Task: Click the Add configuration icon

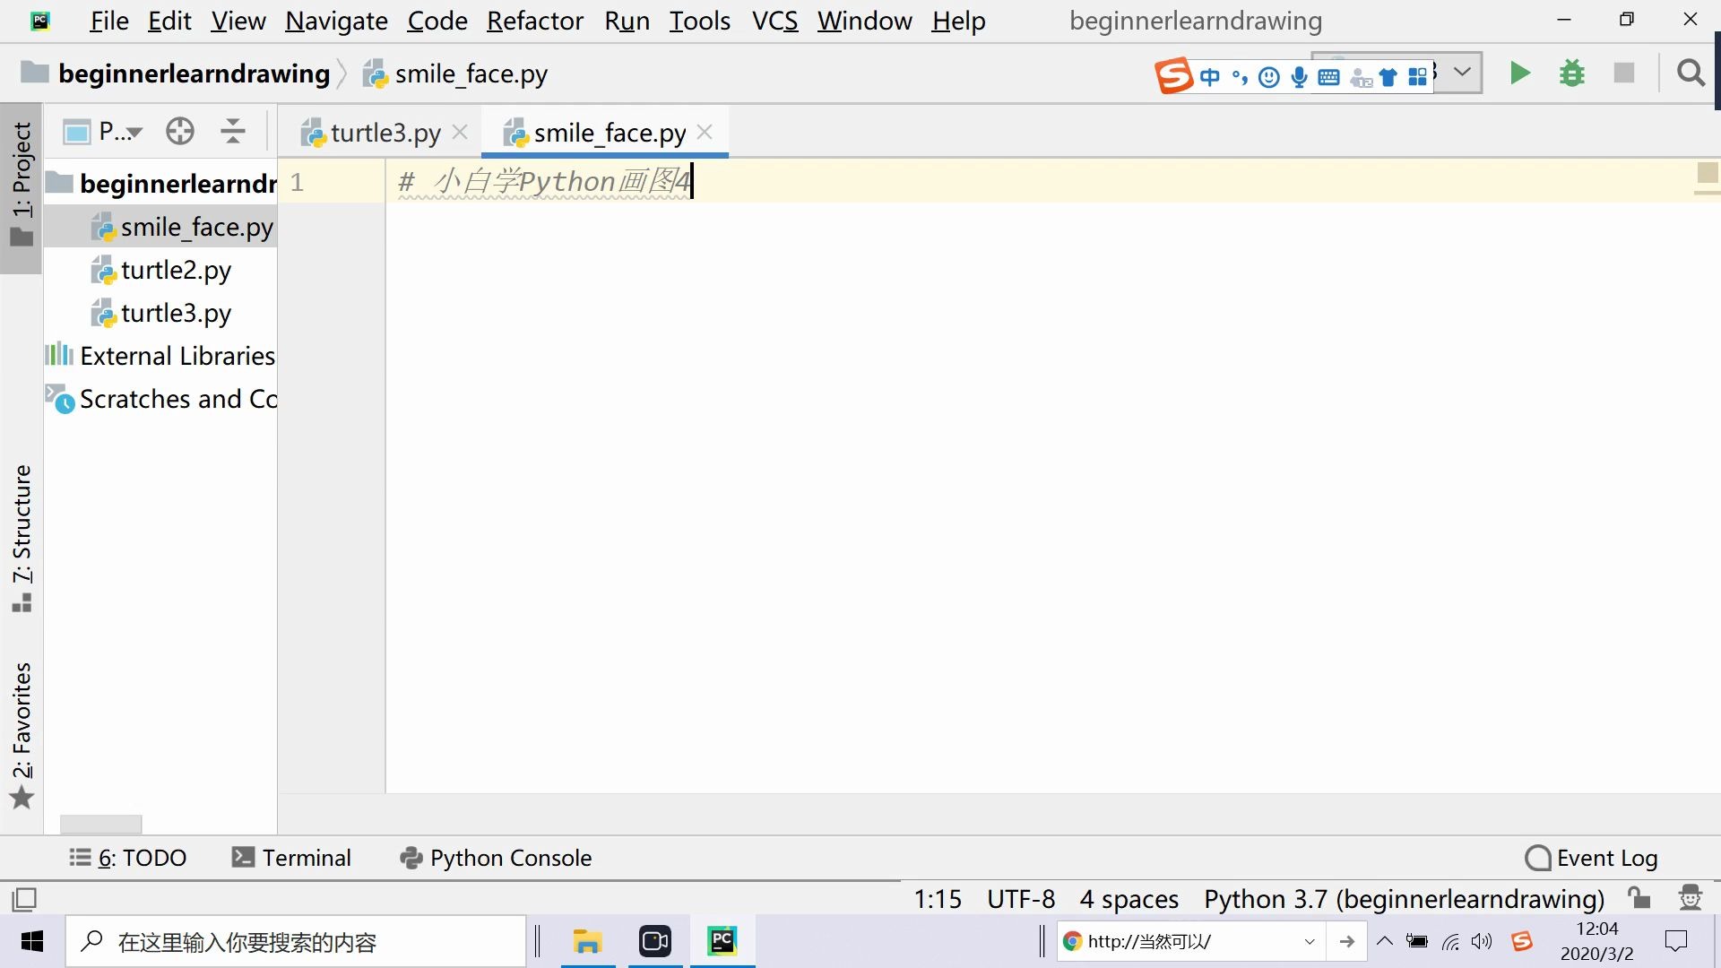Action: 1464,73
